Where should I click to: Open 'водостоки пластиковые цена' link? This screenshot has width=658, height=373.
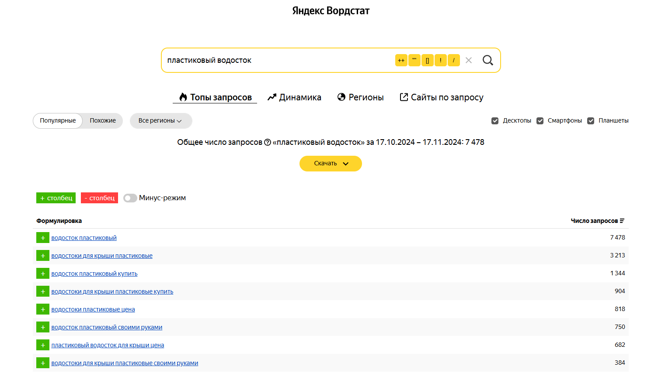coord(93,309)
